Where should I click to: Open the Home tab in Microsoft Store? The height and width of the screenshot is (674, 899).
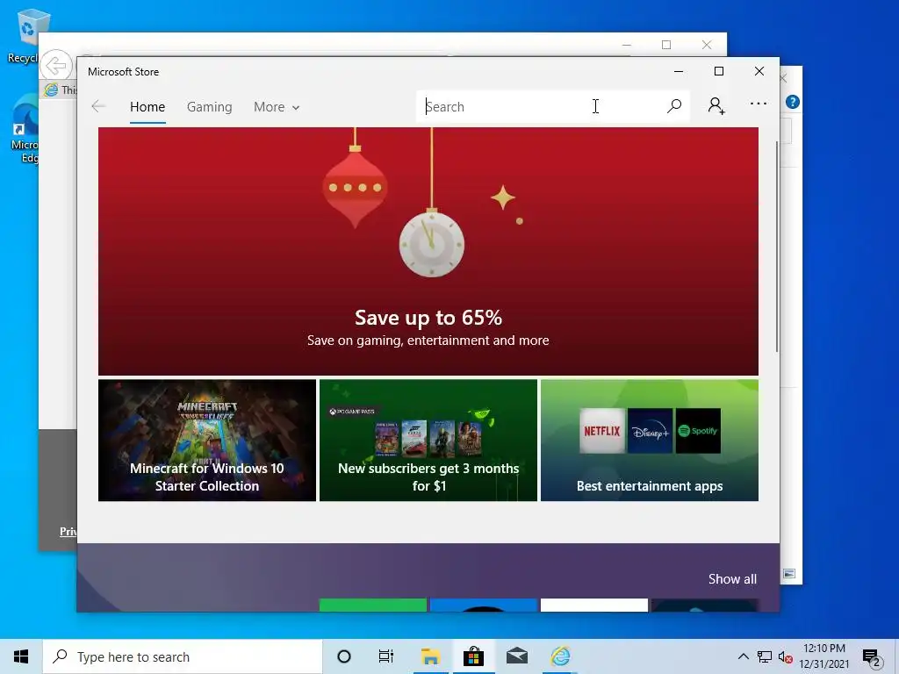pos(147,107)
